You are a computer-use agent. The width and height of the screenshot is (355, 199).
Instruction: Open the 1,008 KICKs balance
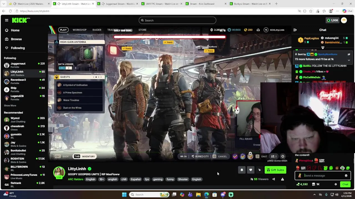(333, 20)
